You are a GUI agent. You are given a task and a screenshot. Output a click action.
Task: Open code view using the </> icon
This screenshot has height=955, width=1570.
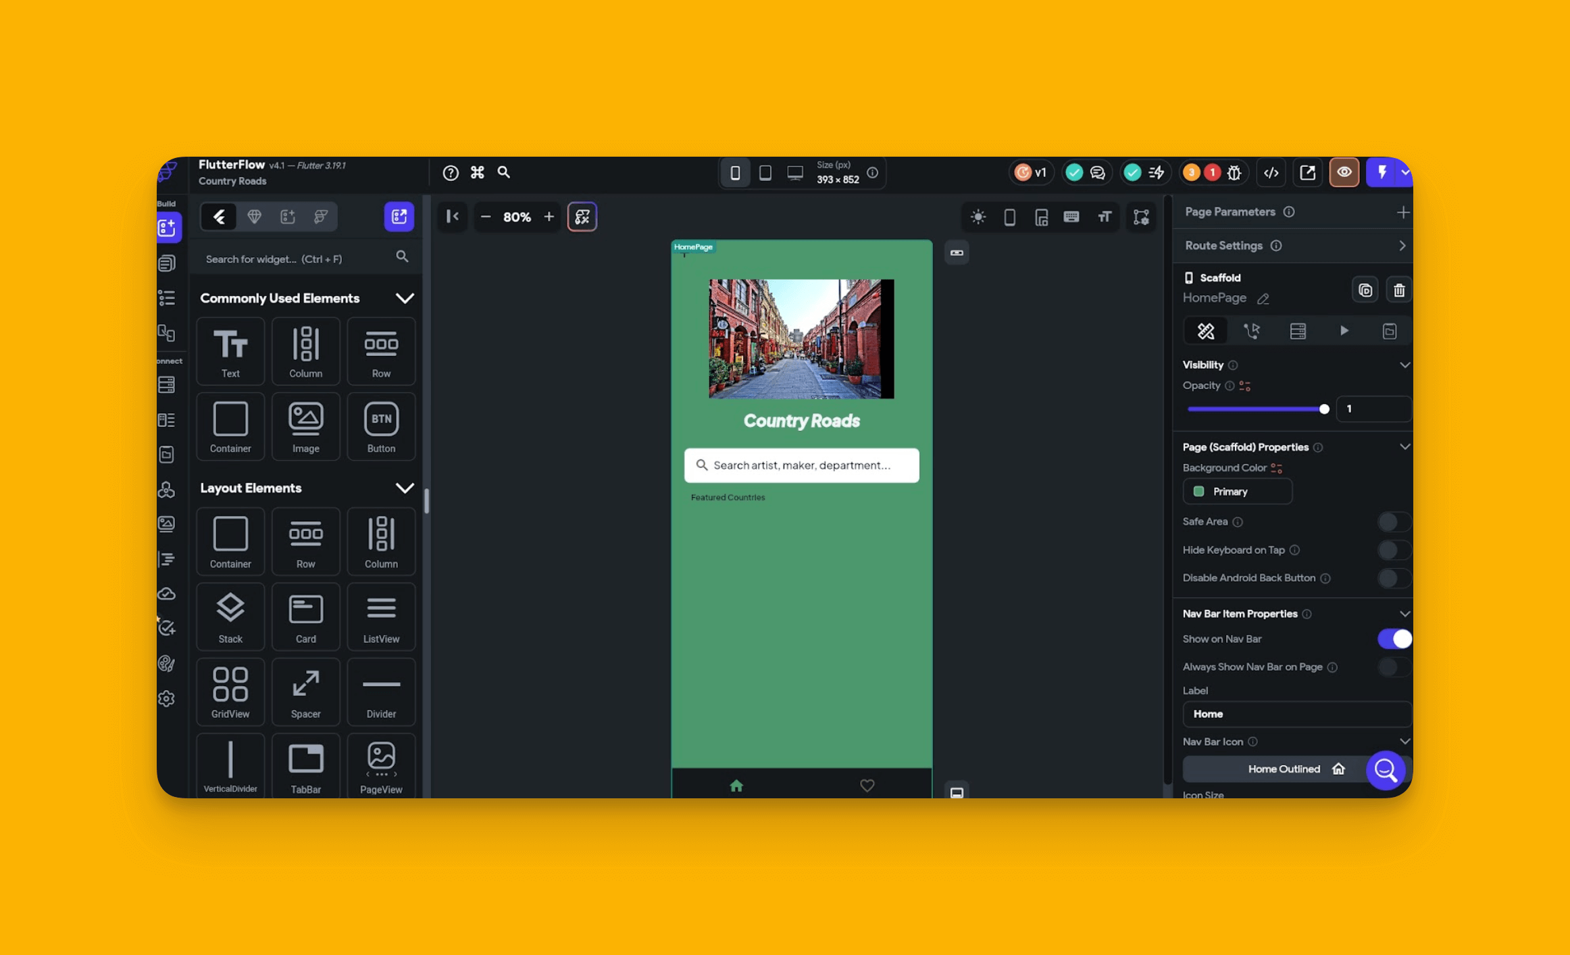click(1271, 172)
